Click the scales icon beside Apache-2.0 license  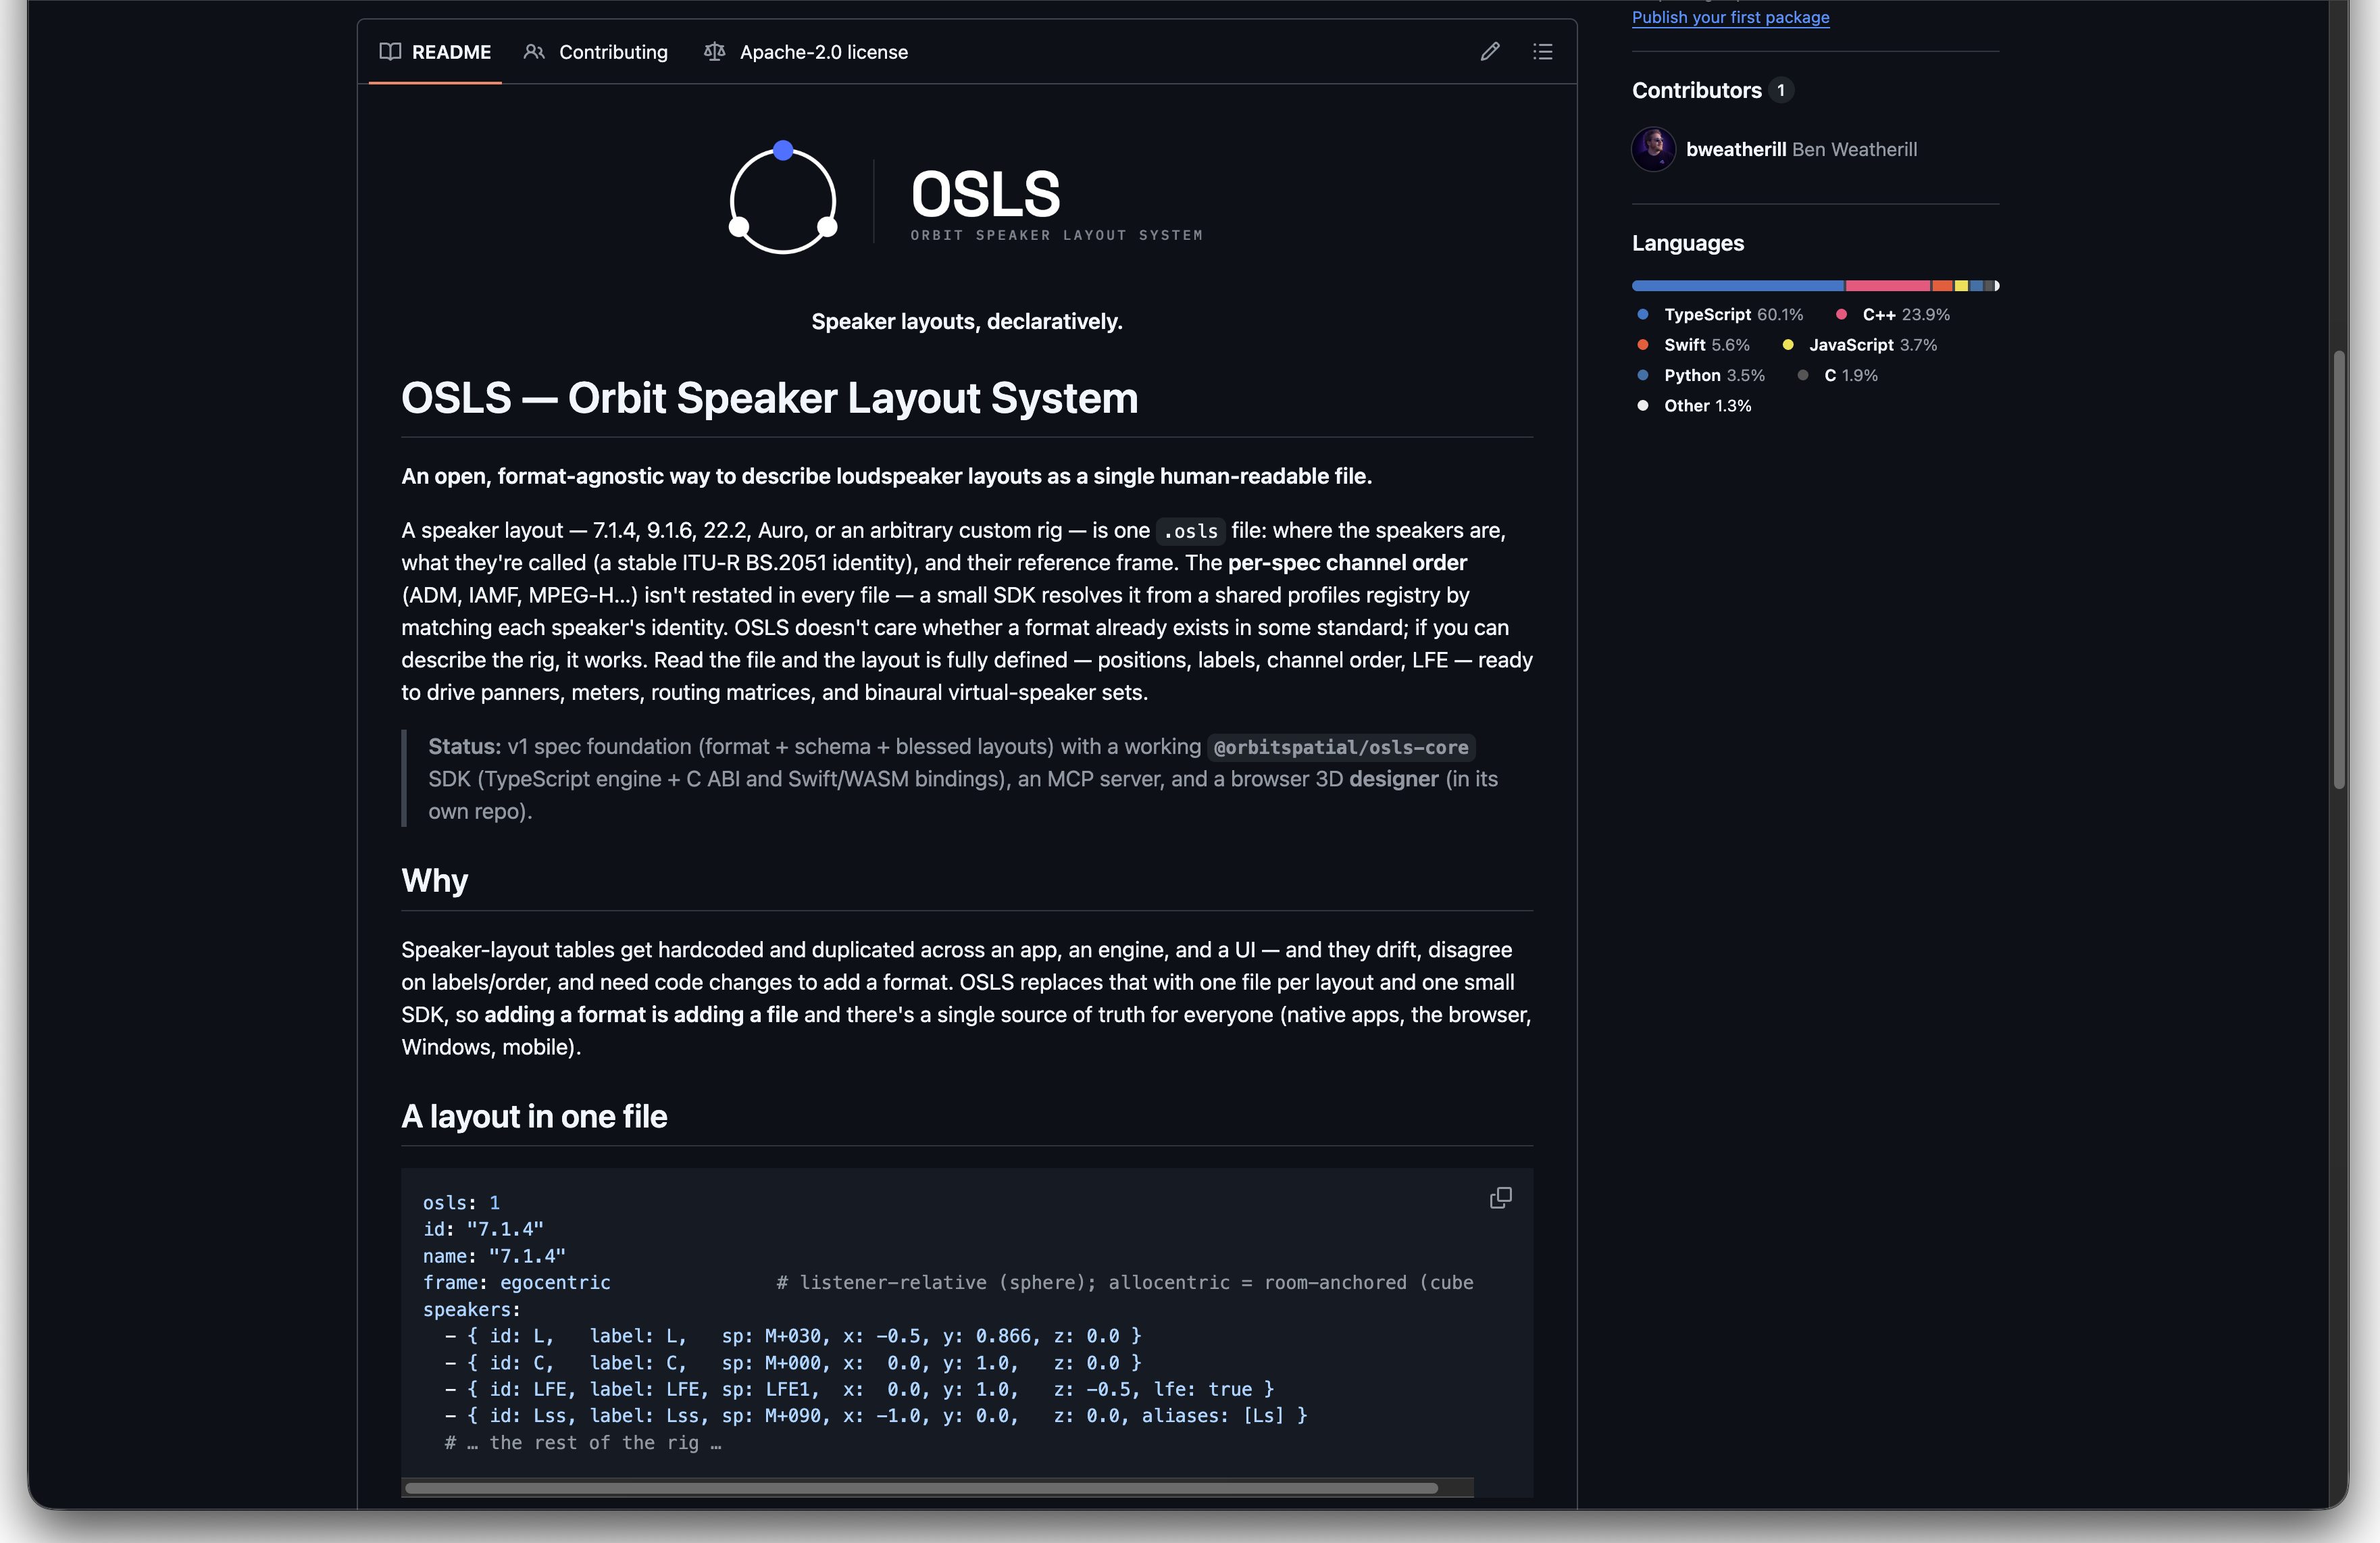point(714,52)
